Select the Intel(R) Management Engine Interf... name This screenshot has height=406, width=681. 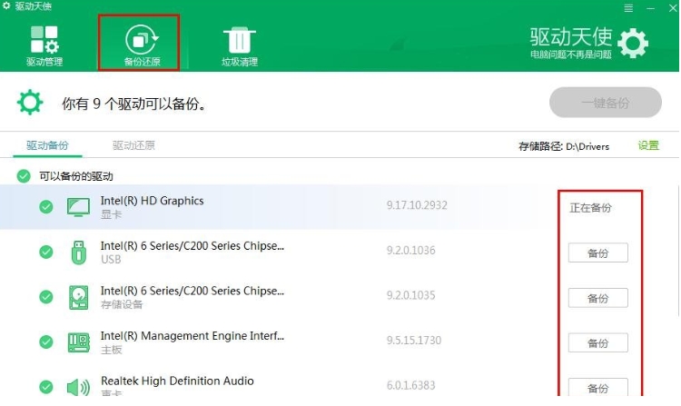click(192, 336)
